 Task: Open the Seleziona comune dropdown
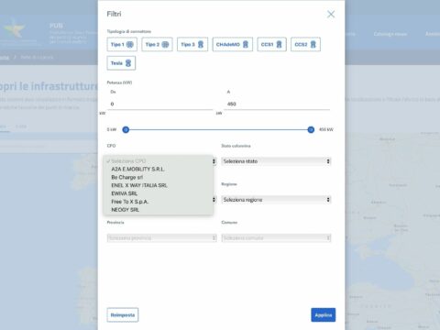[x=276, y=237]
